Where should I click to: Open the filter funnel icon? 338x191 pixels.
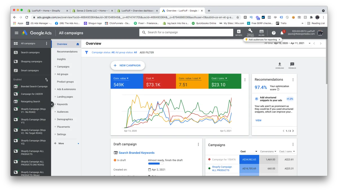(x=86, y=52)
